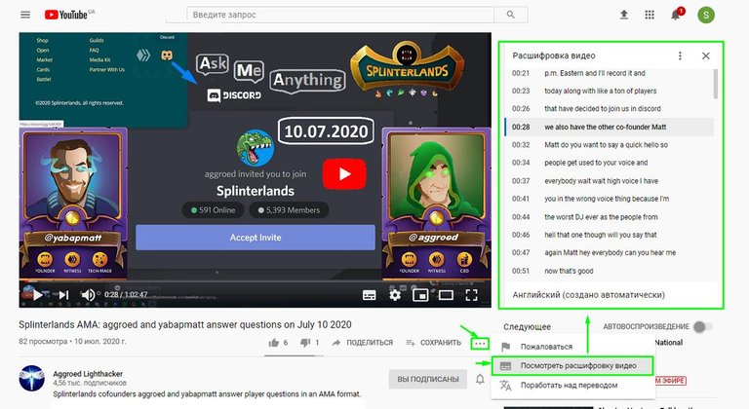This screenshot has width=749, height=409.
Task: Open the Aggroed Lighthacker channel name link
Action: 88,374
